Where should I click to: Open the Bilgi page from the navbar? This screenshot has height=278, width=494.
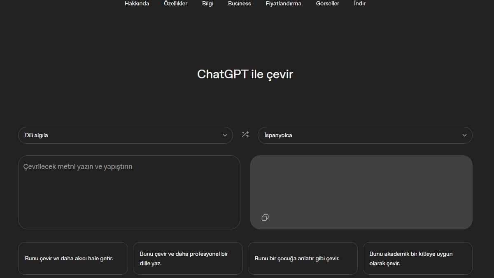pos(207,3)
